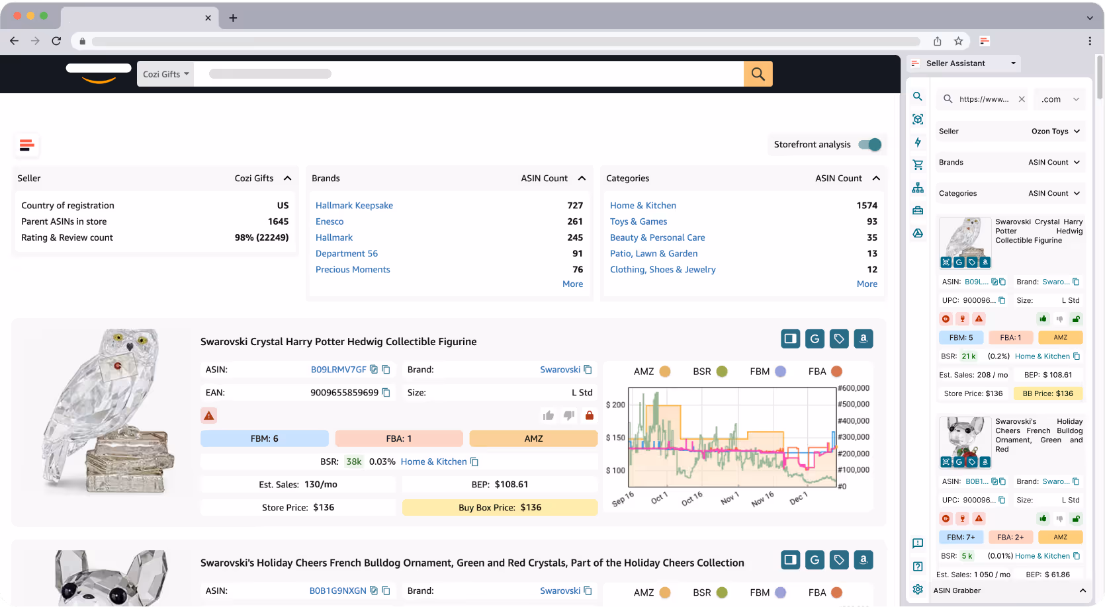Toggle BSR series in Hedwig price chart legend
Viewport: 1105px width, 607px height.
pos(722,372)
